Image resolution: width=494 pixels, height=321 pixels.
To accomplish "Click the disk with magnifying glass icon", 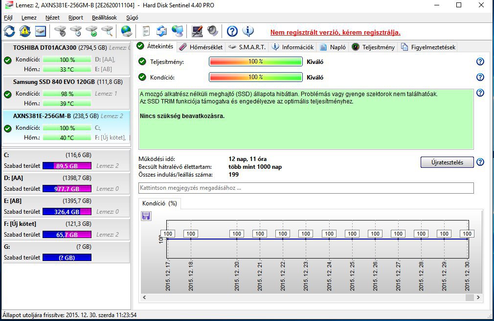I will [x=107, y=31].
